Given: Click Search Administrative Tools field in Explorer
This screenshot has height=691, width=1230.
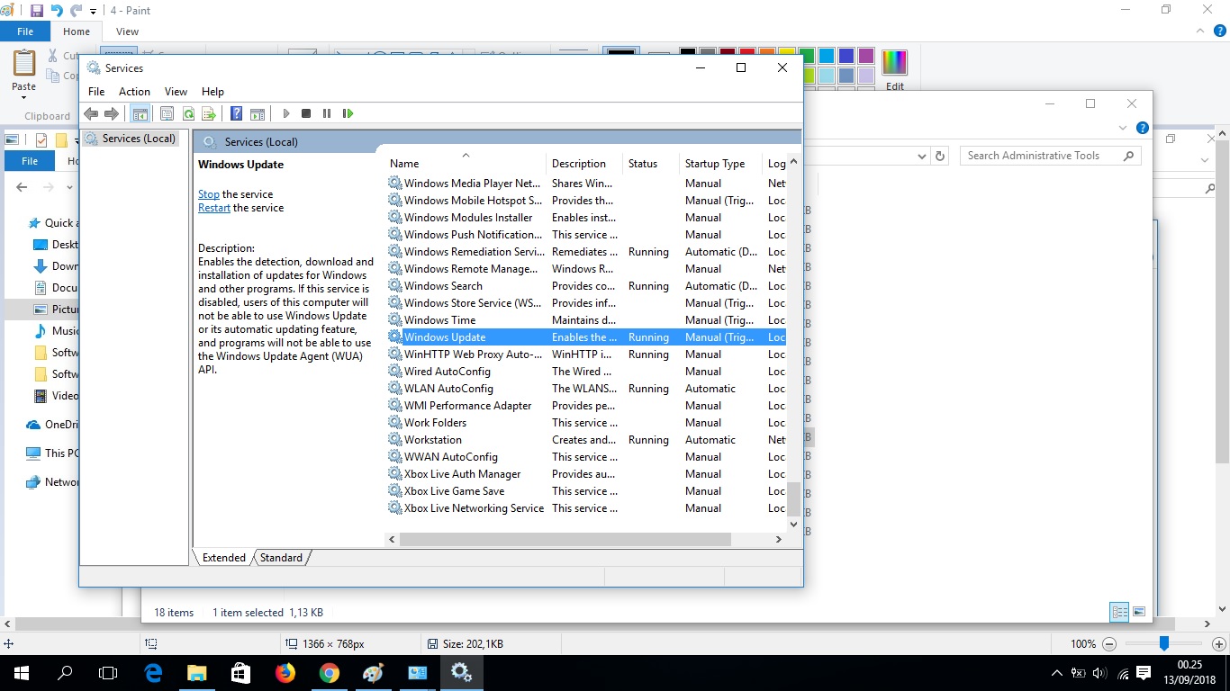Looking at the screenshot, I should pos(1050,156).
